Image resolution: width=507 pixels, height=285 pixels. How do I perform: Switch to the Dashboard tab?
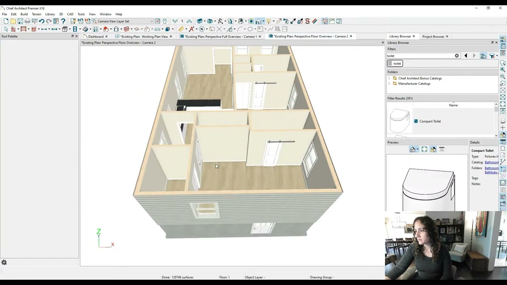click(95, 36)
